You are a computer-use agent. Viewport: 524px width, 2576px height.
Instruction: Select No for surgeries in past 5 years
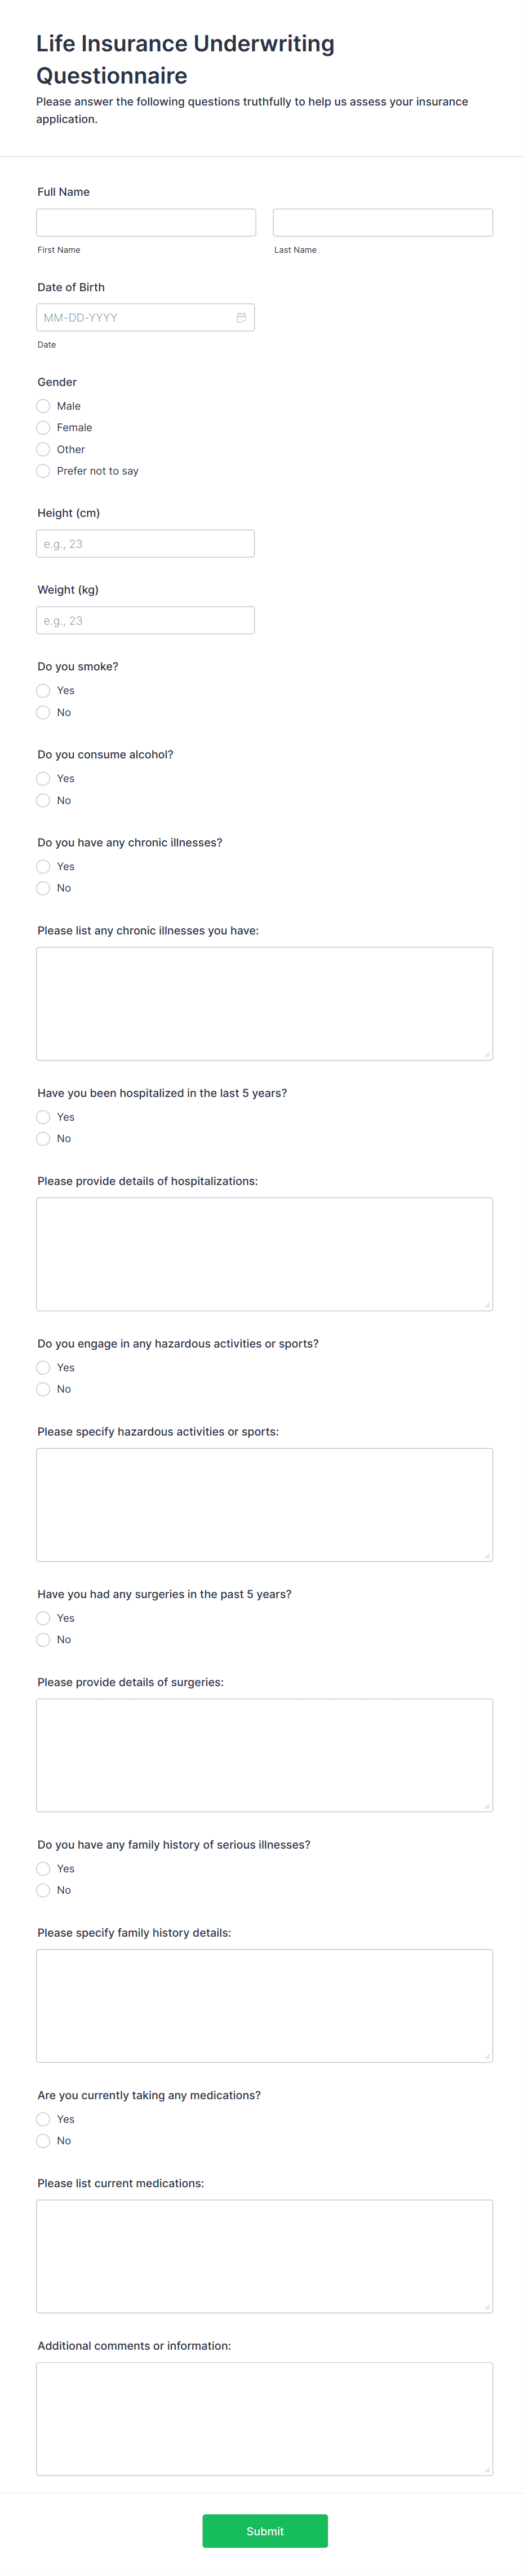pos(43,1640)
